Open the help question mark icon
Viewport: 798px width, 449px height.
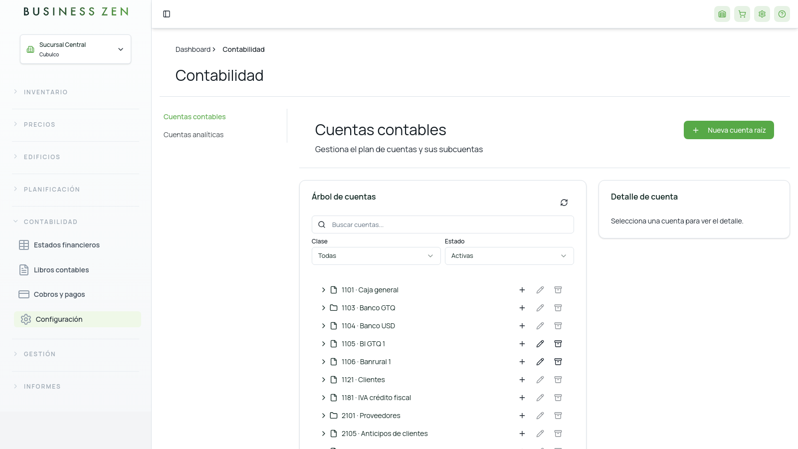pyautogui.click(x=782, y=14)
